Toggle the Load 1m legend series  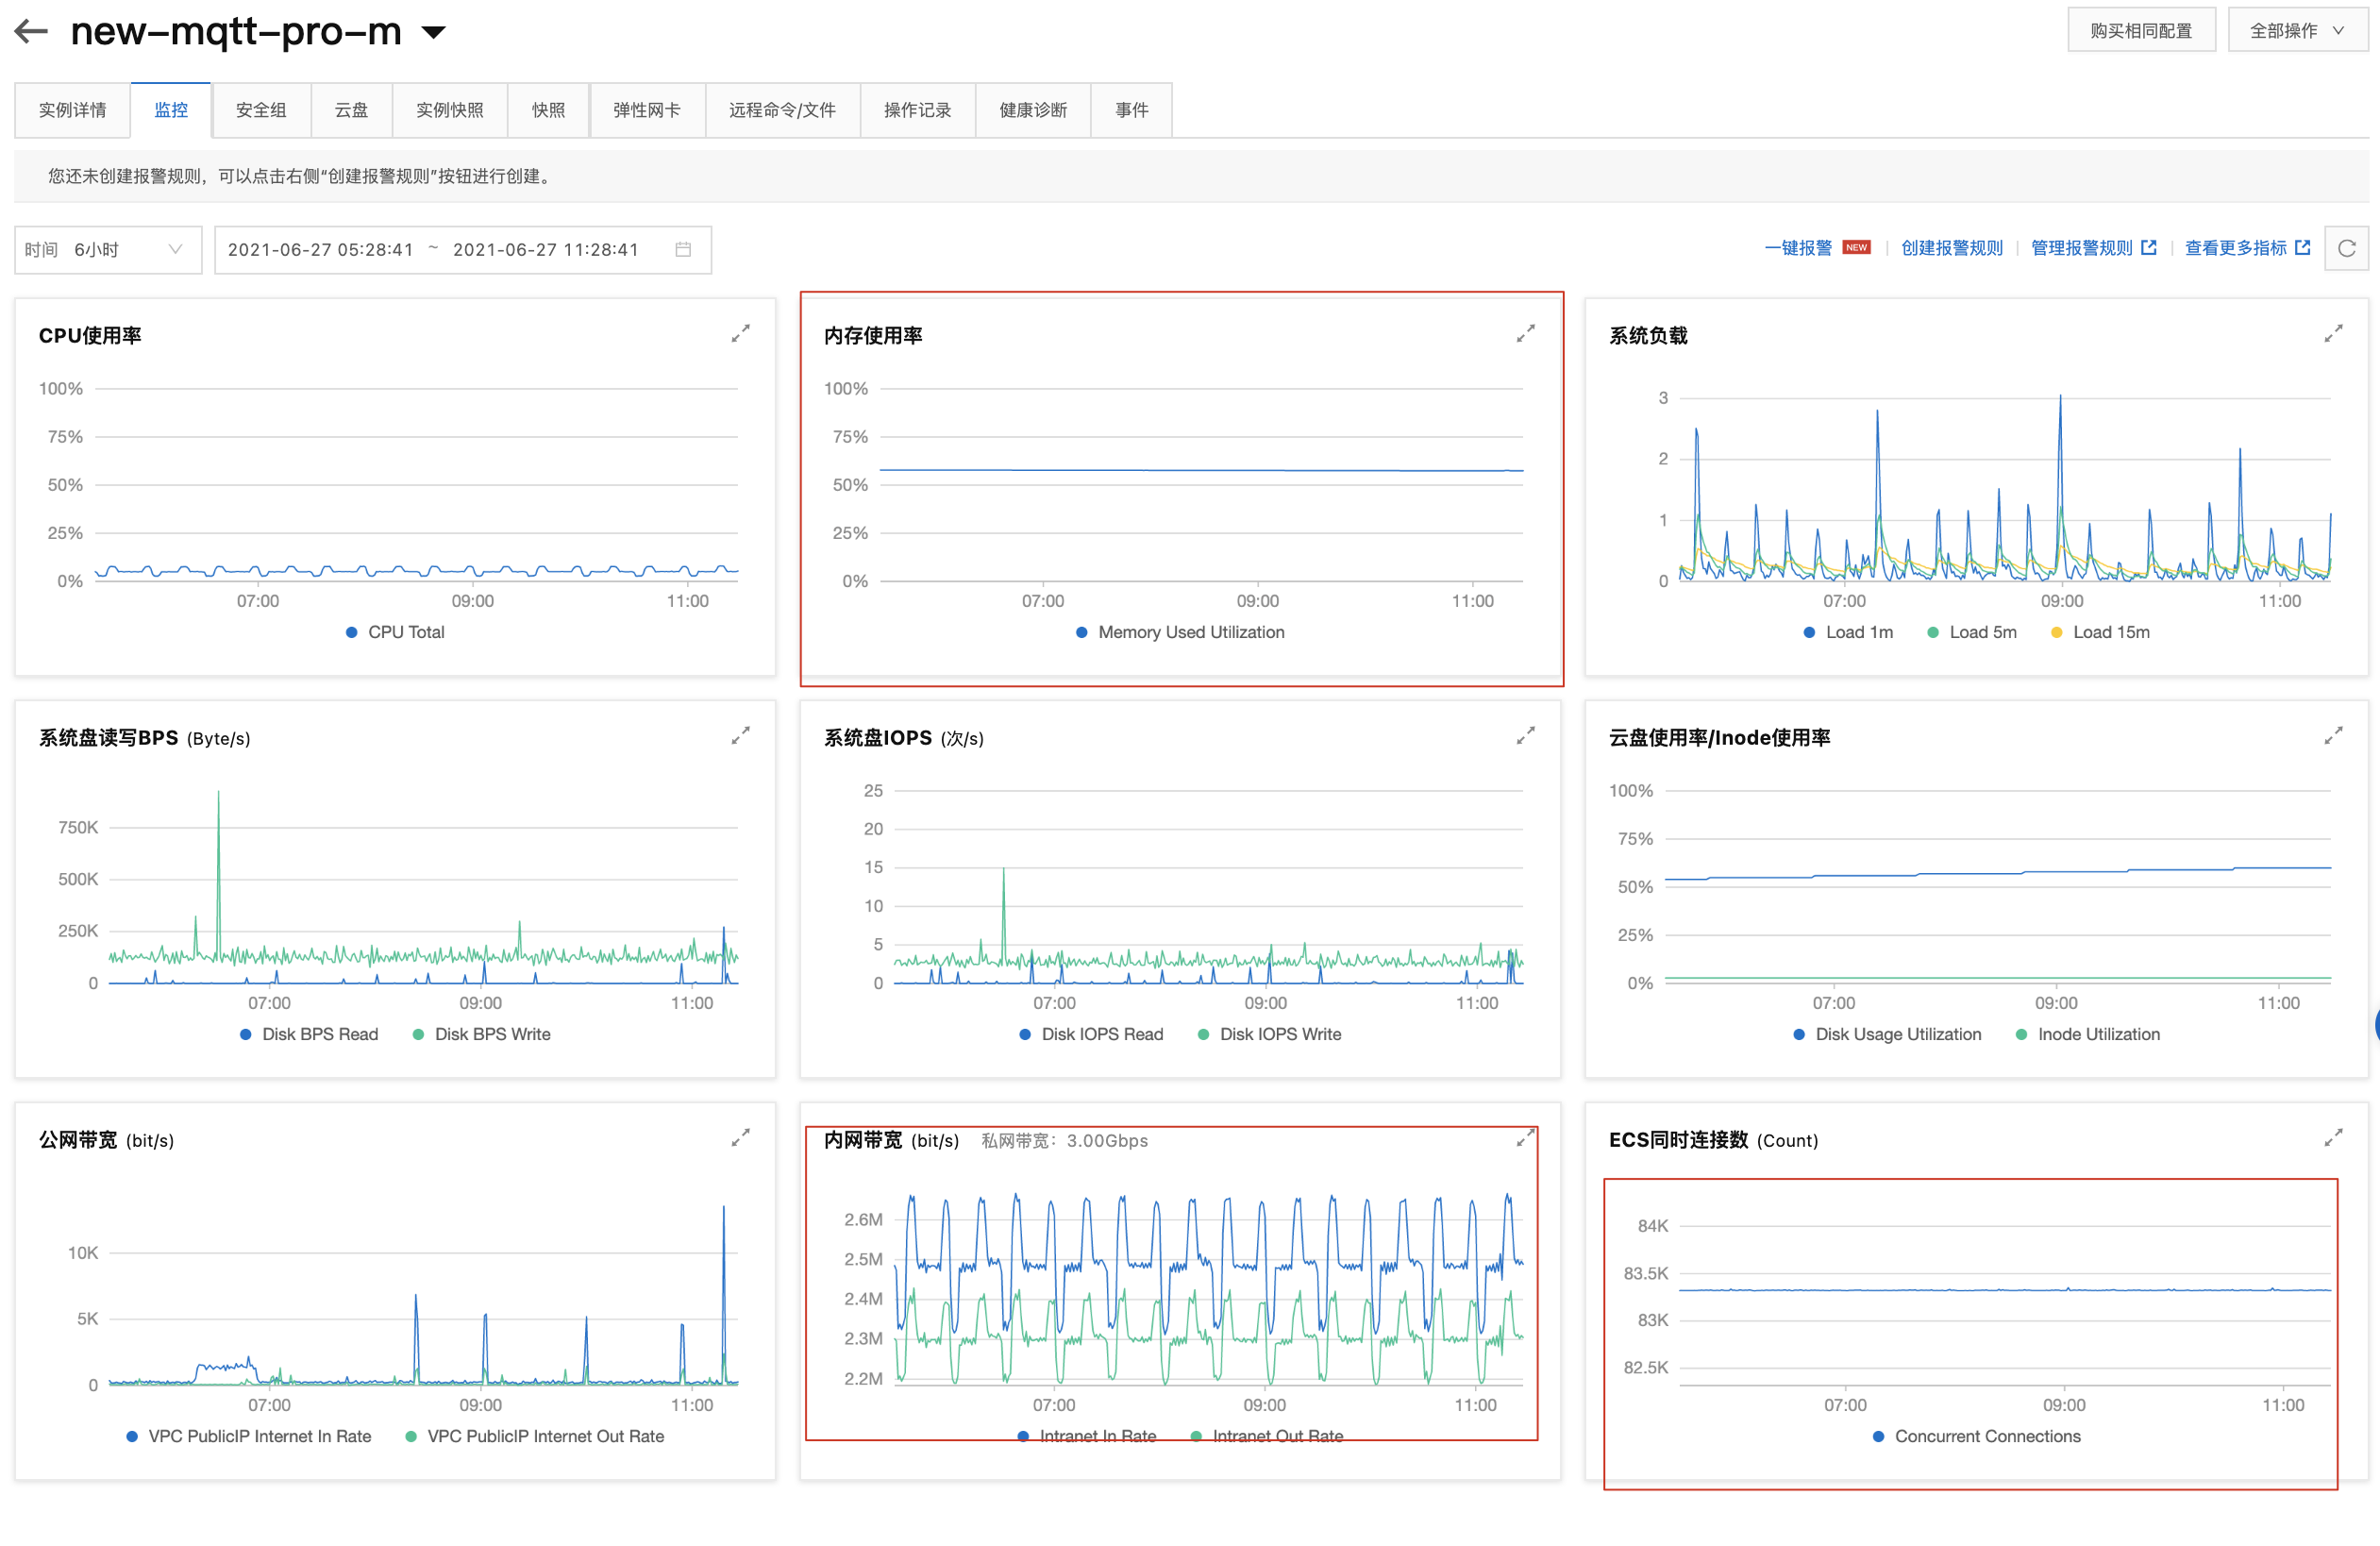coord(1848,632)
